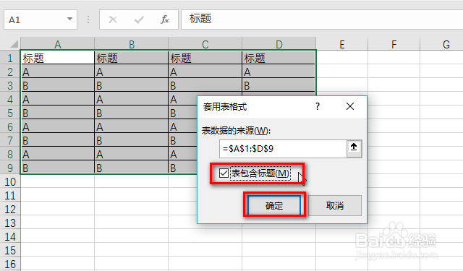Screen dimensions: 463x271
Task: Click the cancel X icon in formula bar
Action: click(x=113, y=20)
